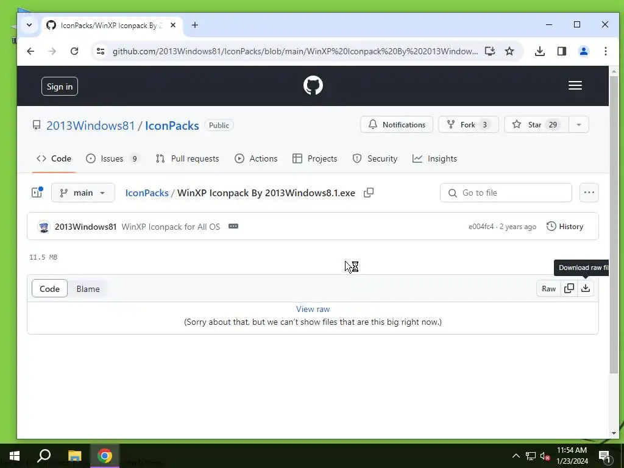Open the hamburger navigation menu
The height and width of the screenshot is (468, 624).
(575, 85)
